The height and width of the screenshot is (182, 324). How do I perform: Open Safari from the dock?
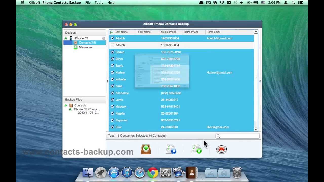pyautogui.click(x=140, y=173)
